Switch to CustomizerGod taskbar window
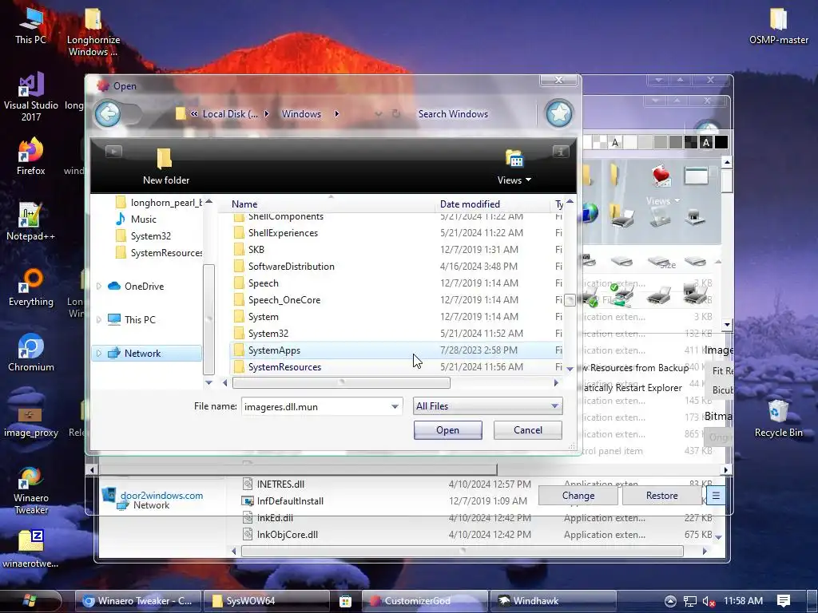This screenshot has height=613, width=818. pos(425,600)
